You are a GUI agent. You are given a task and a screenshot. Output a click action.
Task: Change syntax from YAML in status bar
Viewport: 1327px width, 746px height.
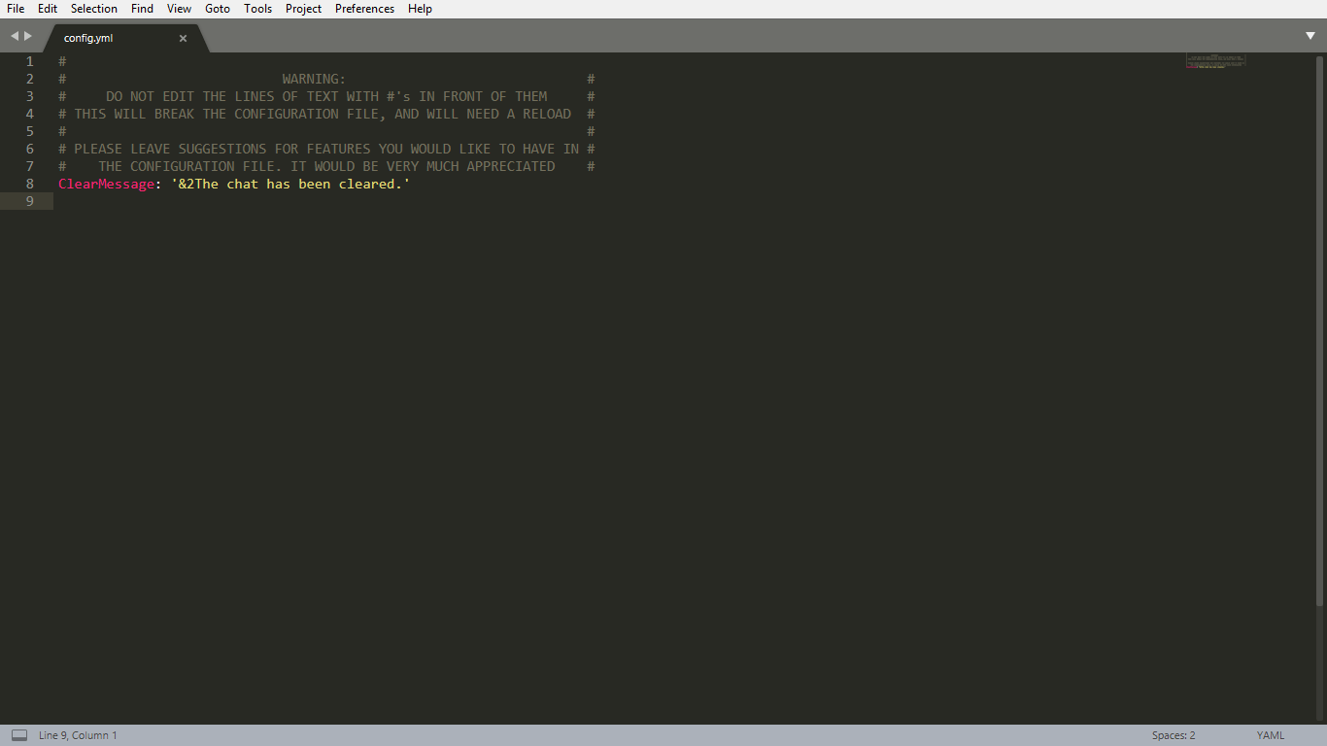pyautogui.click(x=1271, y=735)
